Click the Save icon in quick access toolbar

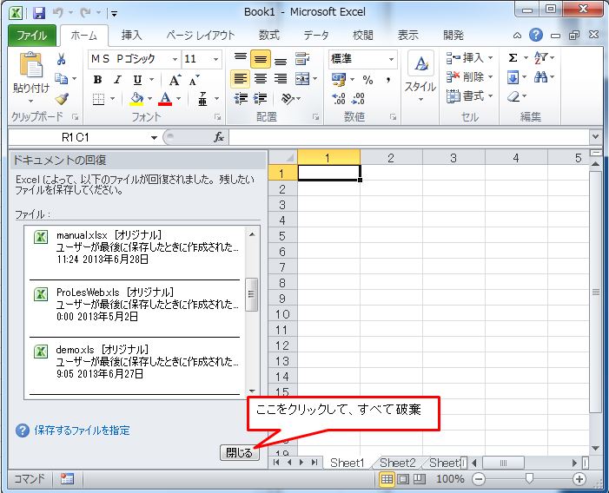click(x=39, y=13)
